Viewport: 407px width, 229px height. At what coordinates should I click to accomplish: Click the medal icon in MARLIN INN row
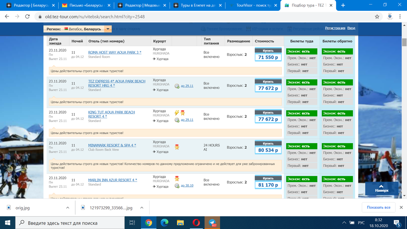(x=177, y=178)
